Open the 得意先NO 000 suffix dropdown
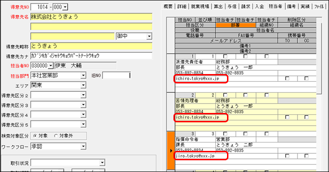Screen dimensions: 329x172 coord(65,7)
